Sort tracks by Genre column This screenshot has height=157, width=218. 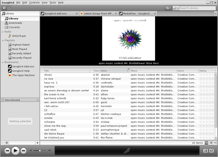[x=187, y=71]
